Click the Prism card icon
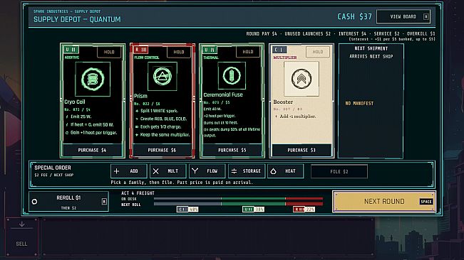The width and height of the screenshot is (464, 260). click(x=163, y=76)
